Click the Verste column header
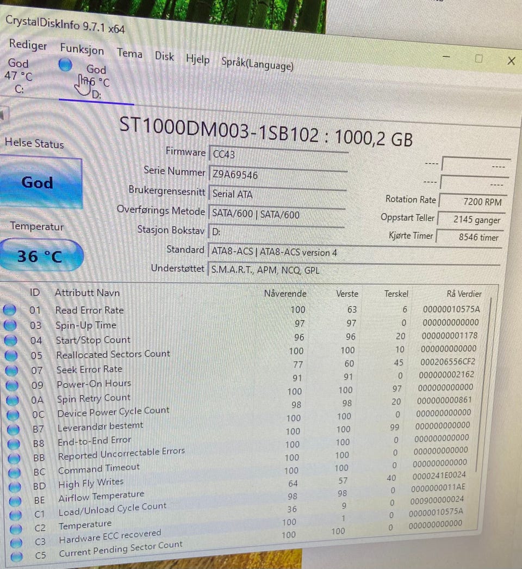 [347, 294]
